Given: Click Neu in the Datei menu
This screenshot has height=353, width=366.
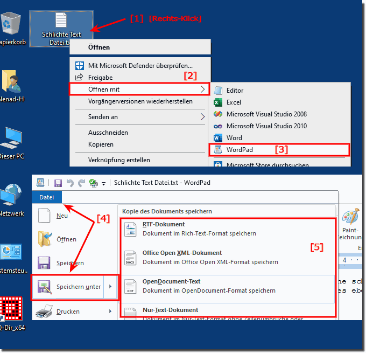Looking at the screenshot, I should (x=62, y=216).
